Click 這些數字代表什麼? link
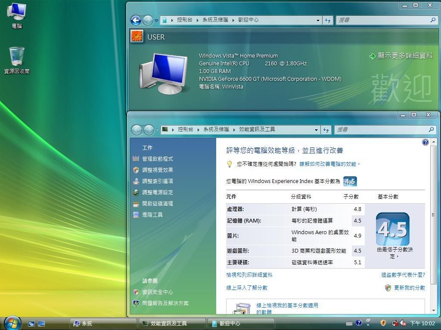 403,275
